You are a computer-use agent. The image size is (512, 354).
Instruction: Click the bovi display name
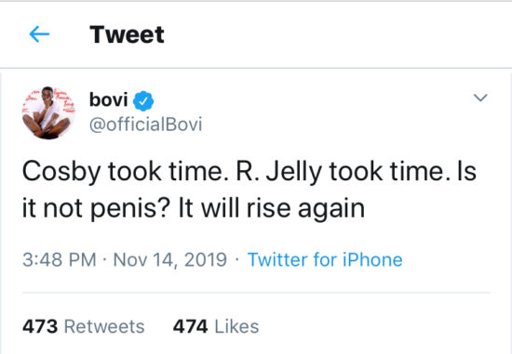(x=108, y=99)
